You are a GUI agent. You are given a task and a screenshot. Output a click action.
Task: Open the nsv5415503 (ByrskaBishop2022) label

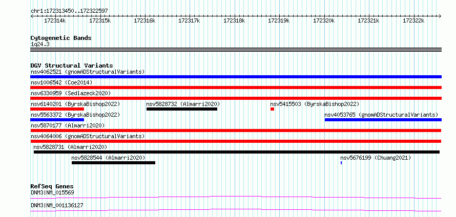315,104
